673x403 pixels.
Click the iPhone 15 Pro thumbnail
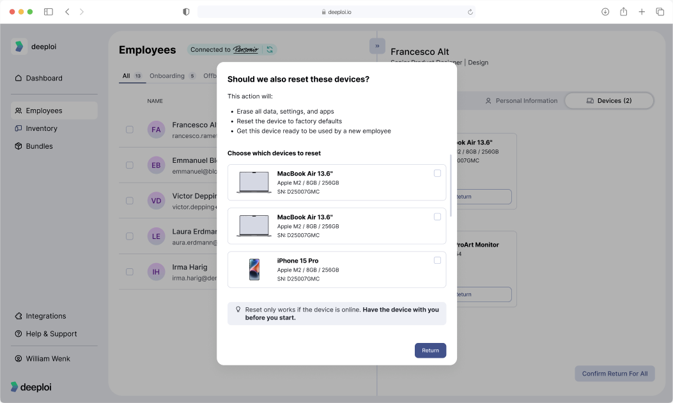click(x=254, y=270)
